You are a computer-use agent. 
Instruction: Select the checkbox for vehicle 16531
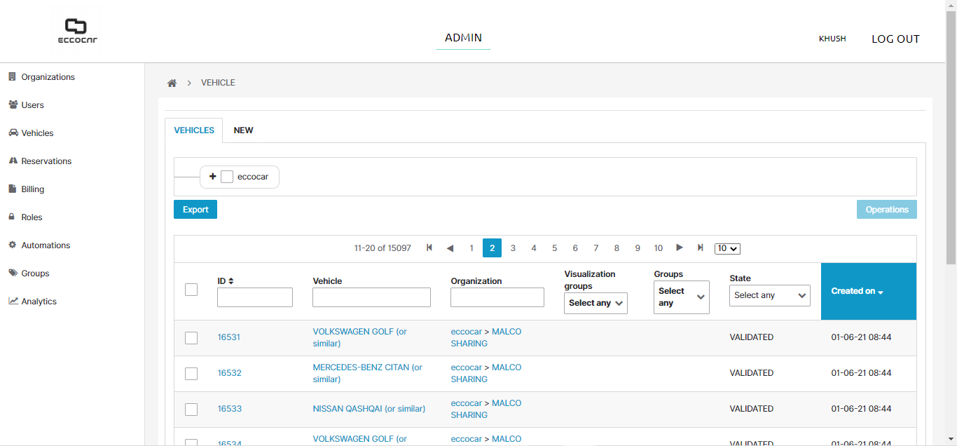[x=191, y=338]
